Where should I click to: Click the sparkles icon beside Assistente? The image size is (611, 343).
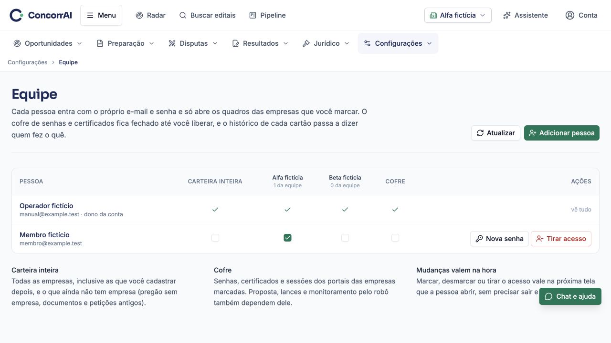507,15
